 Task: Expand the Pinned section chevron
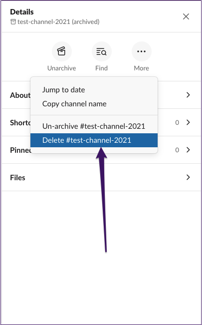(188, 150)
